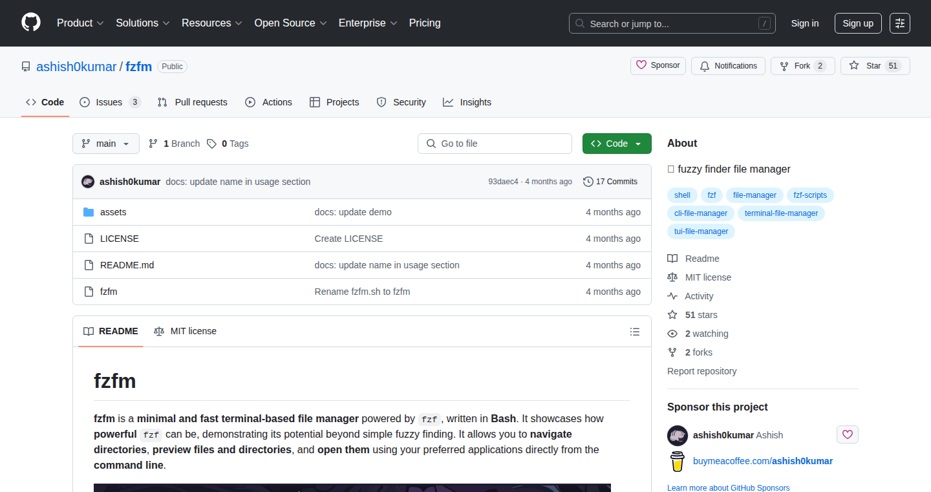The width and height of the screenshot is (931, 492).
Task: Open the file-manager topic tag
Action: tap(754, 195)
